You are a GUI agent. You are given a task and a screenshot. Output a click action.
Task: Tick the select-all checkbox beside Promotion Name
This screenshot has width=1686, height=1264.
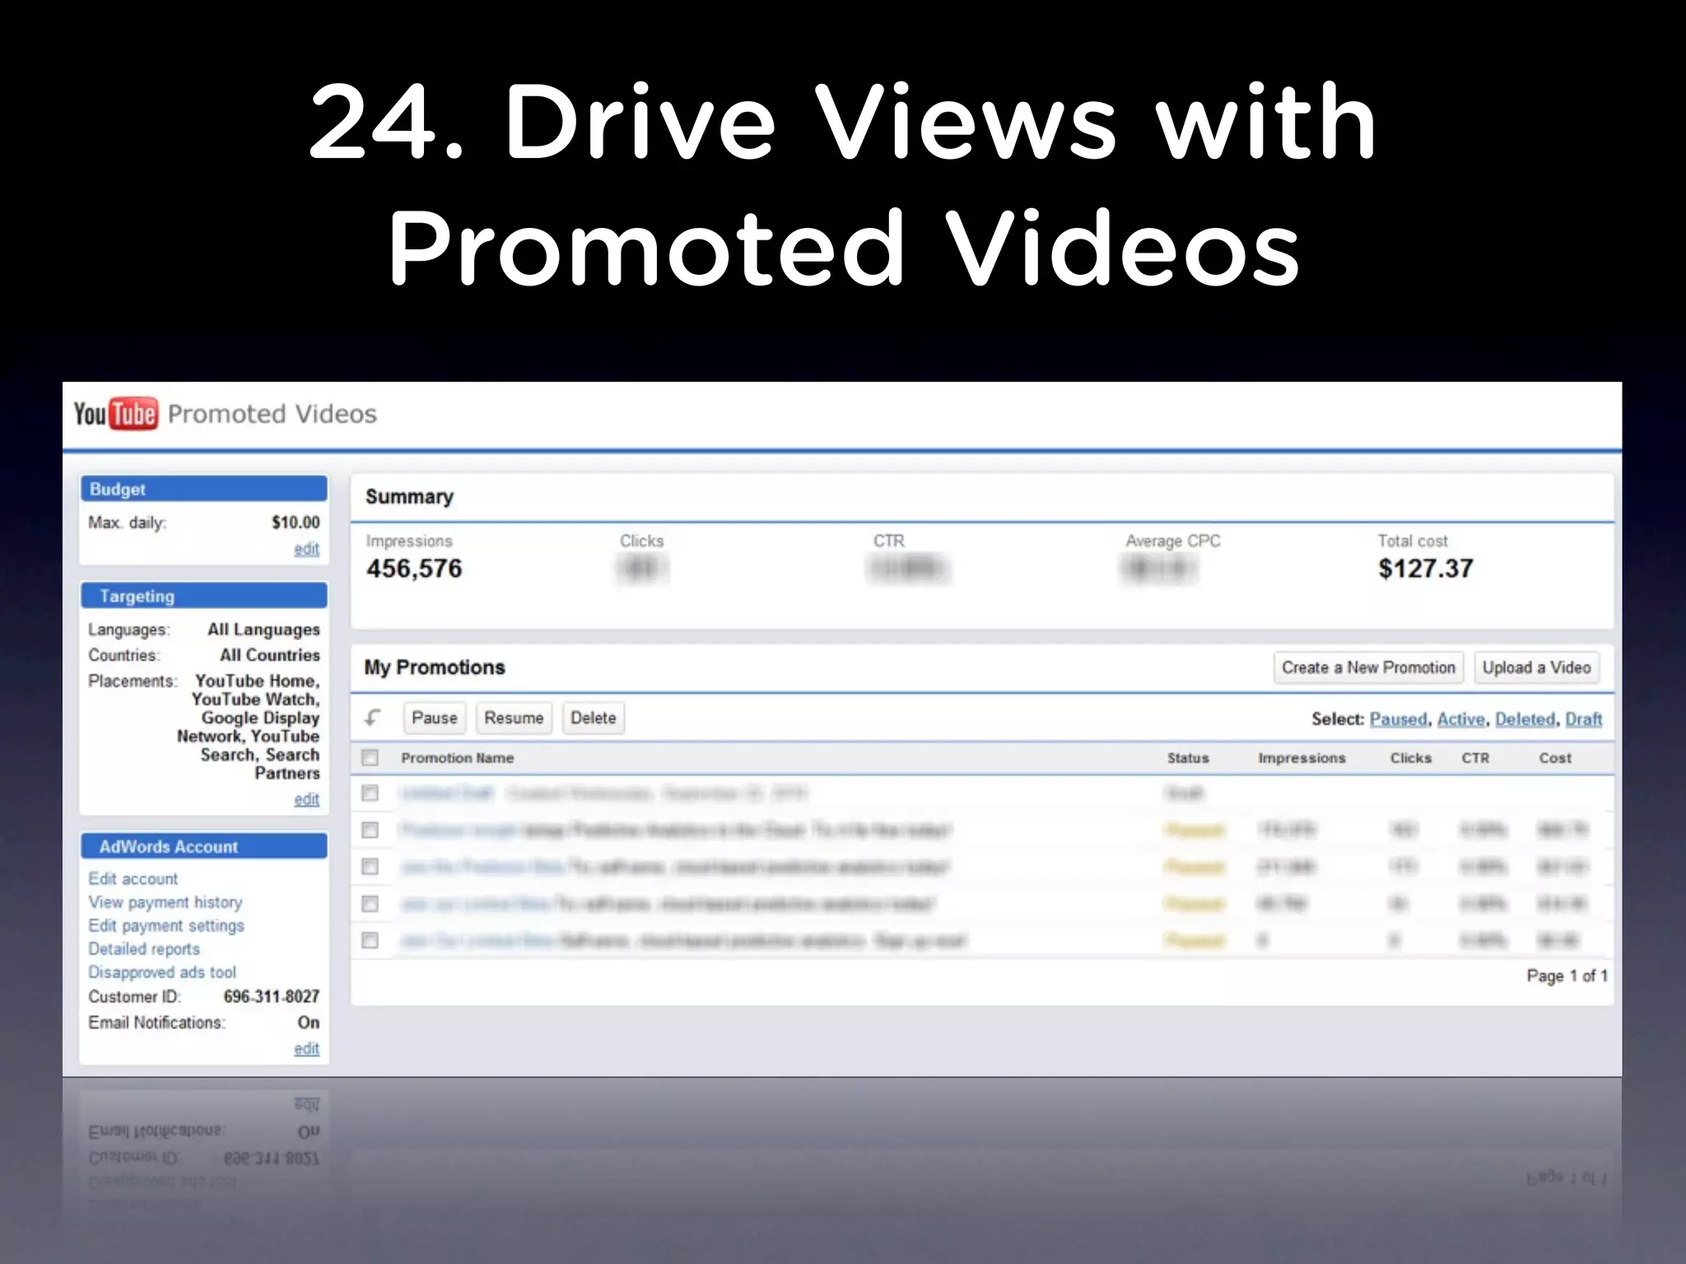(x=370, y=757)
